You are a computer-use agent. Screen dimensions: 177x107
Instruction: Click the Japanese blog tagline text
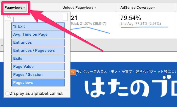pyautogui.click(x=126, y=72)
